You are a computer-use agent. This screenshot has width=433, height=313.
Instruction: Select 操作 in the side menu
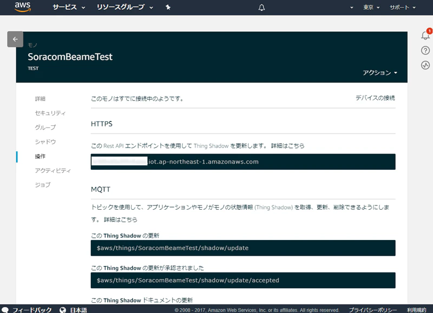click(40, 156)
